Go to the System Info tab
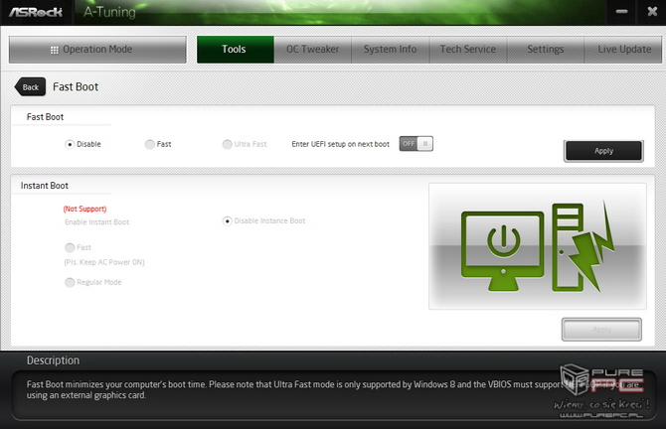 pos(391,50)
